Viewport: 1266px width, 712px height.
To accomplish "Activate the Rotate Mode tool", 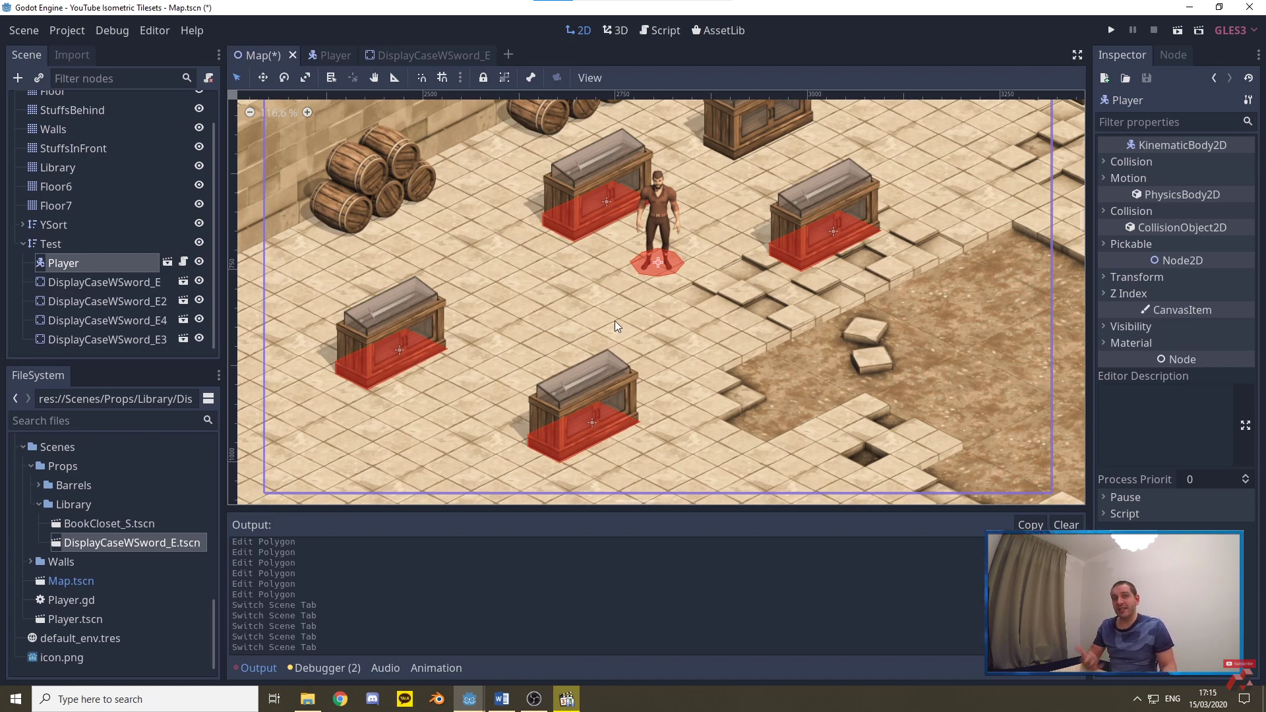I will click(x=284, y=78).
